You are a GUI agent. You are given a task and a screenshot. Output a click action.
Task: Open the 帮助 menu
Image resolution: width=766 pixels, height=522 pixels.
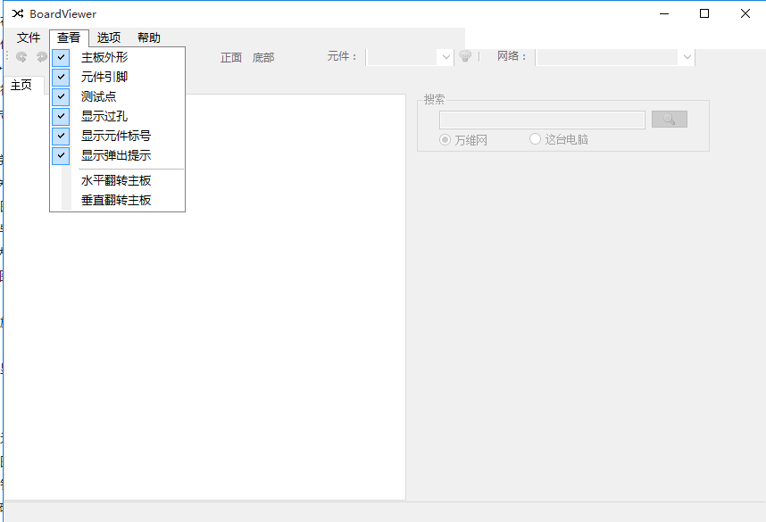[148, 37]
